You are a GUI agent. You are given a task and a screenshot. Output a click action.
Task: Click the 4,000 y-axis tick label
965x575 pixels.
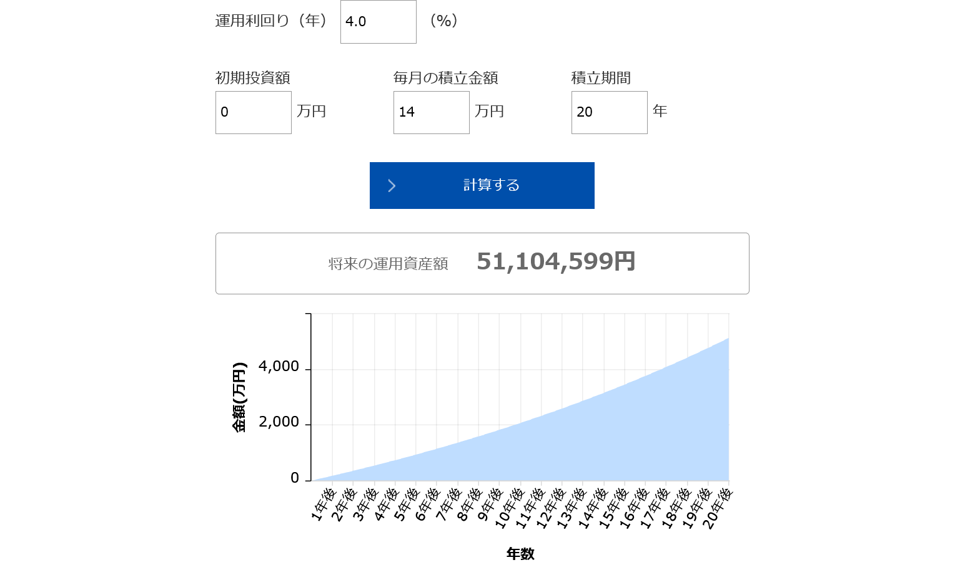pyautogui.click(x=279, y=367)
